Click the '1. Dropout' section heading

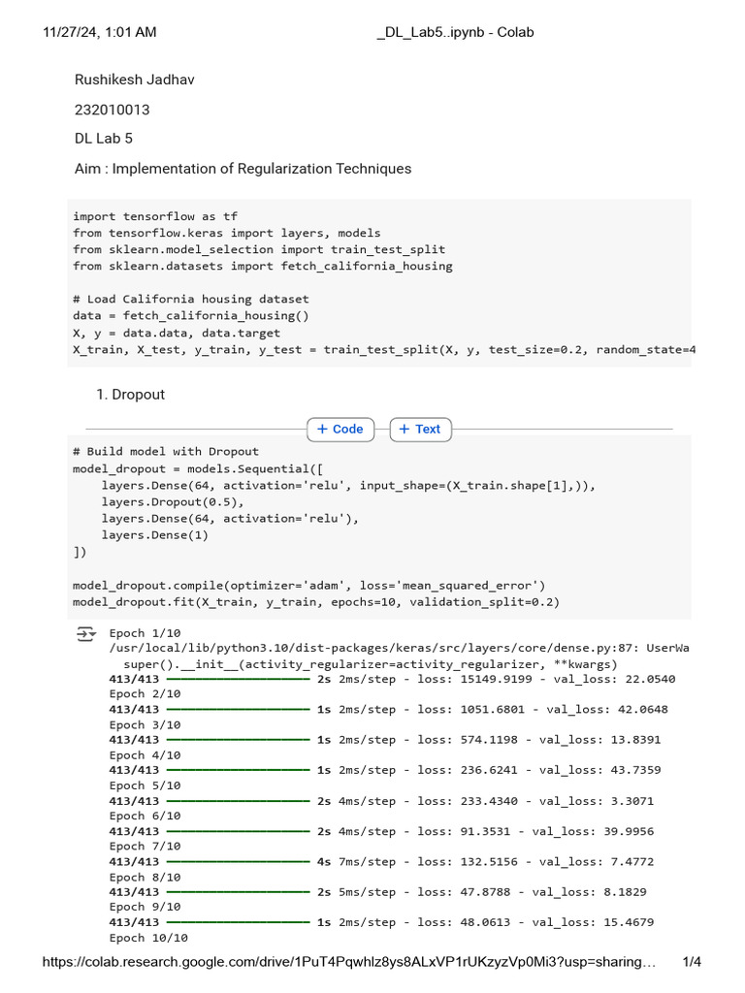[131, 395]
